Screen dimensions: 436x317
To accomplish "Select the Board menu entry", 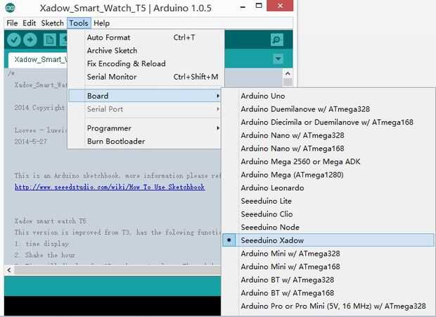I will pyautogui.click(x=145, y=96).
